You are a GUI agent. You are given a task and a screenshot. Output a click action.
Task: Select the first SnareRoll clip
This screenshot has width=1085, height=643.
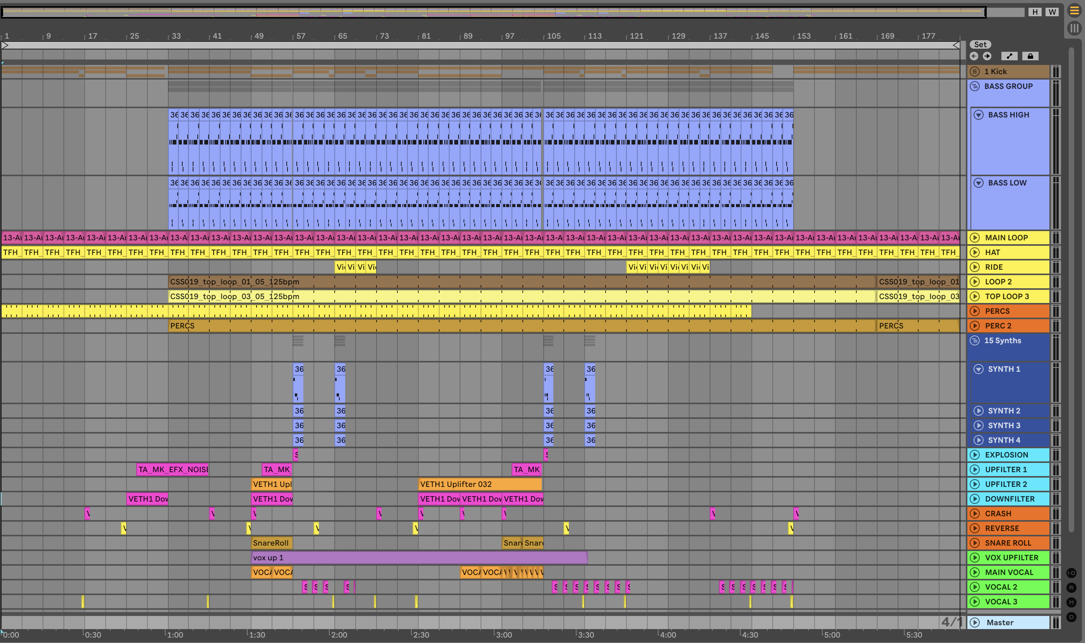[x=272, y=543]
